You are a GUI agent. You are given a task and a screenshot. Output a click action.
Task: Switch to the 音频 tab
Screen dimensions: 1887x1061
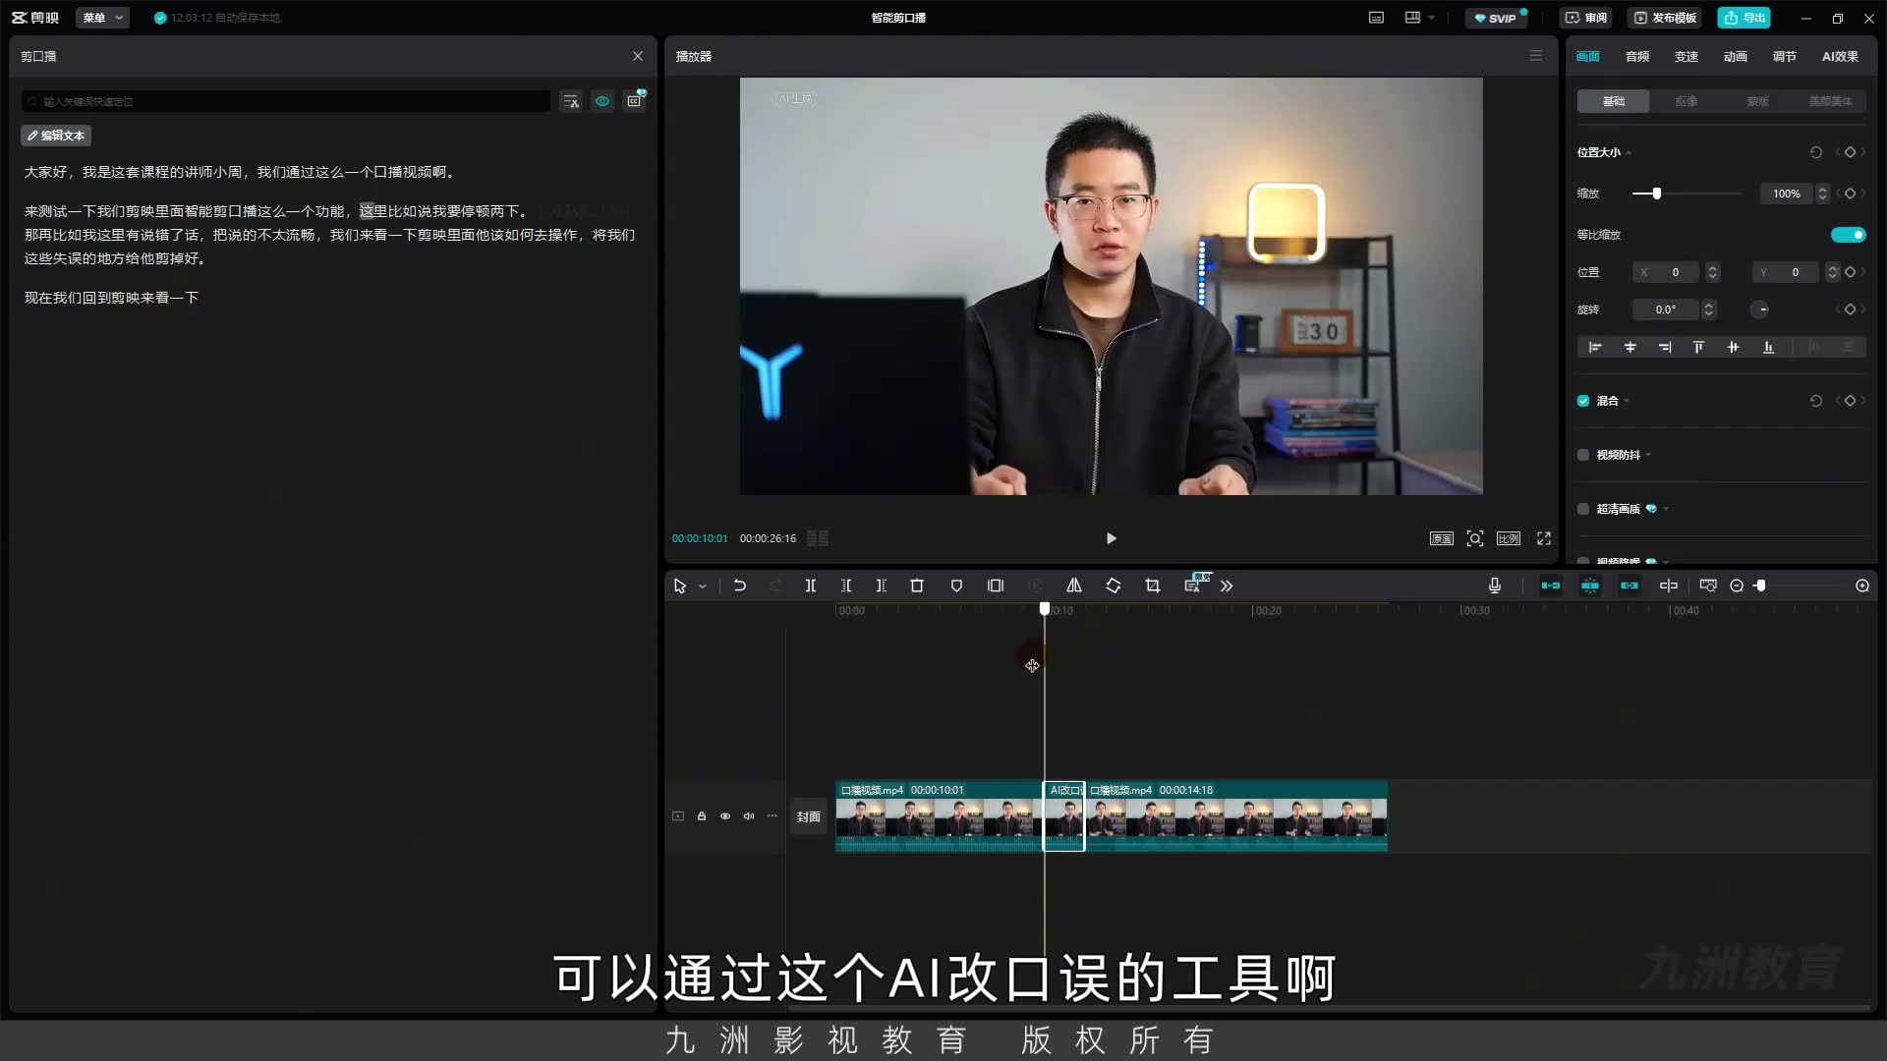point(1637,56)
